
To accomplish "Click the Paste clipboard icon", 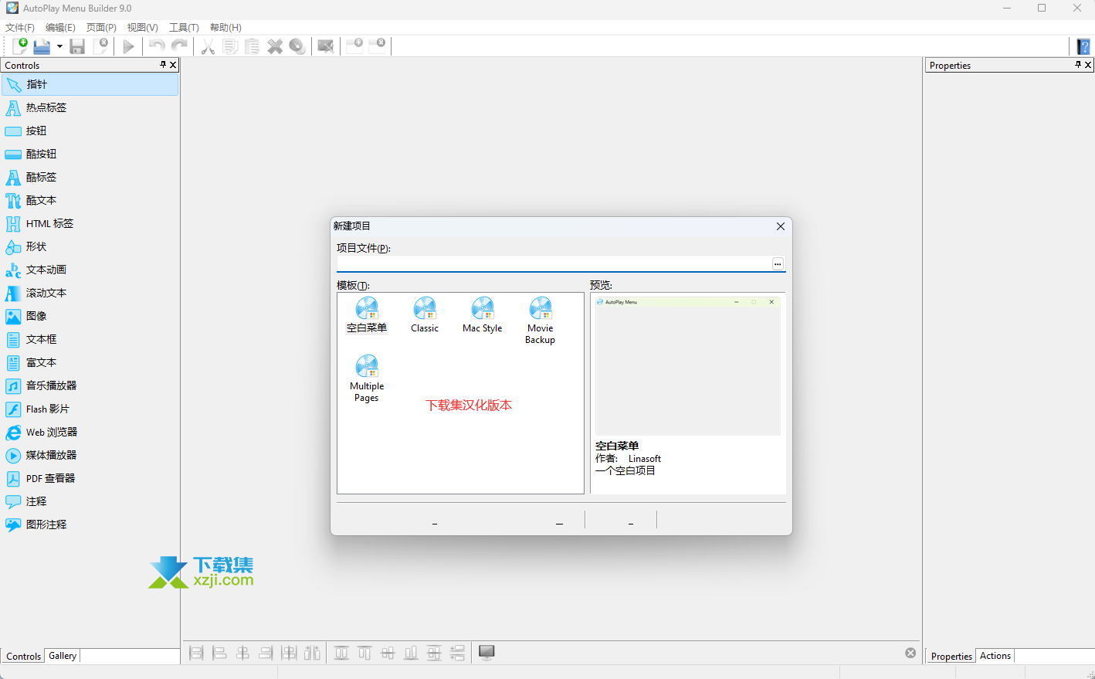I will pos(252,46).
